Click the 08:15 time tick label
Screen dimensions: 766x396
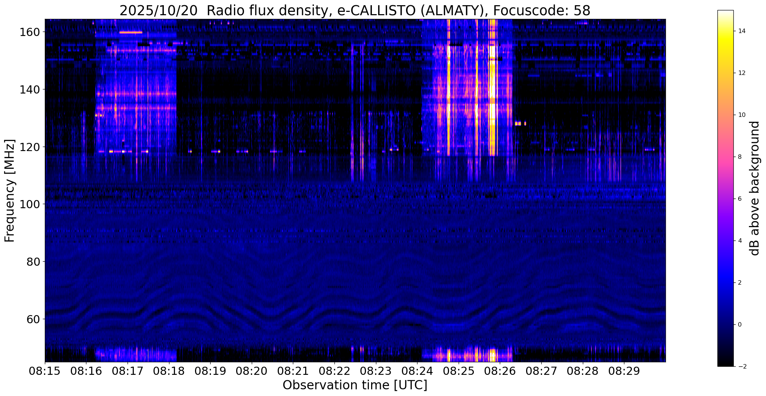pos(45,371)
